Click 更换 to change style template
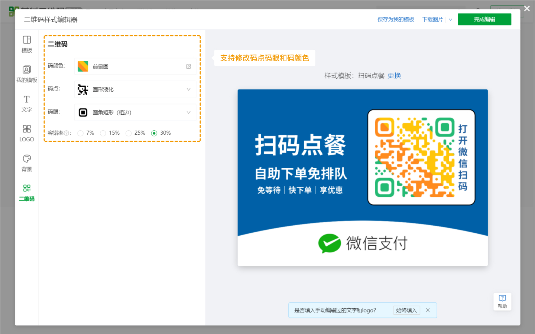 click(x=394, y=76)
